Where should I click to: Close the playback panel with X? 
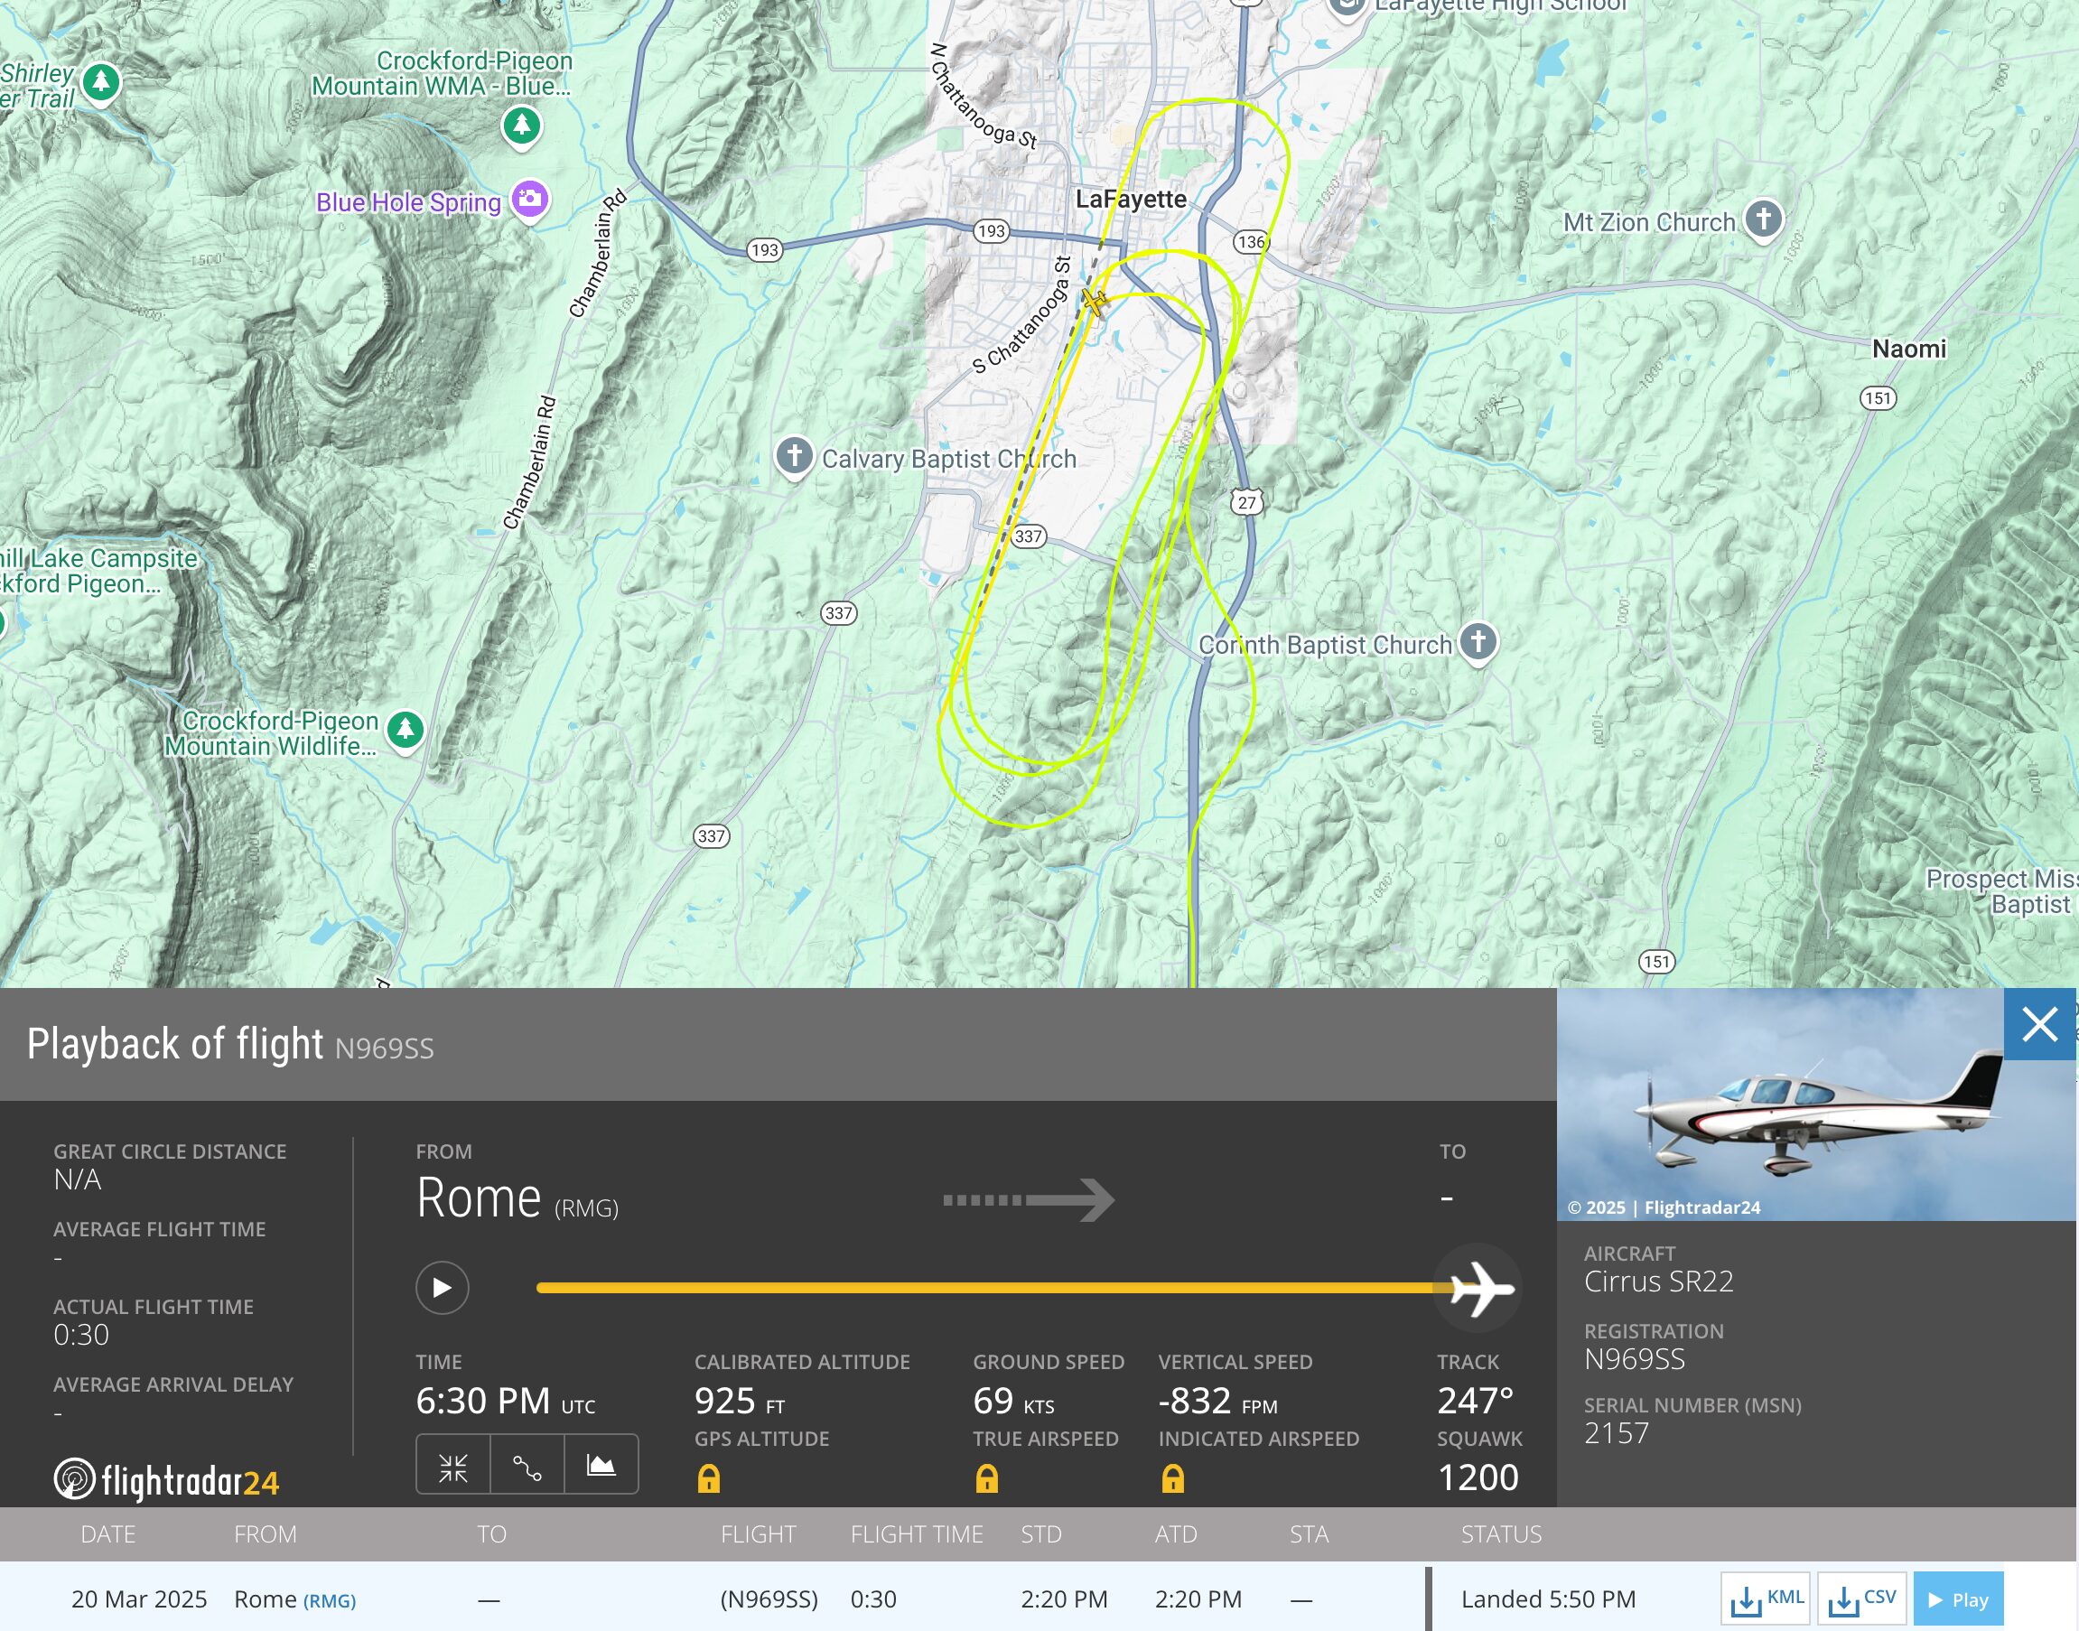(2039, 1025)
